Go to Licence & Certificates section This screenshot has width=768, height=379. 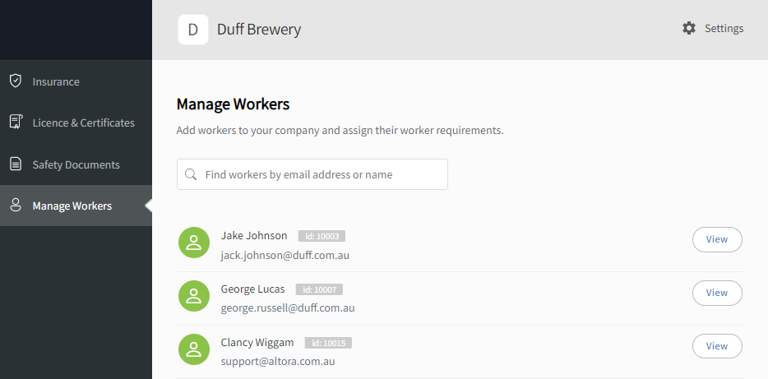(83, 122)
